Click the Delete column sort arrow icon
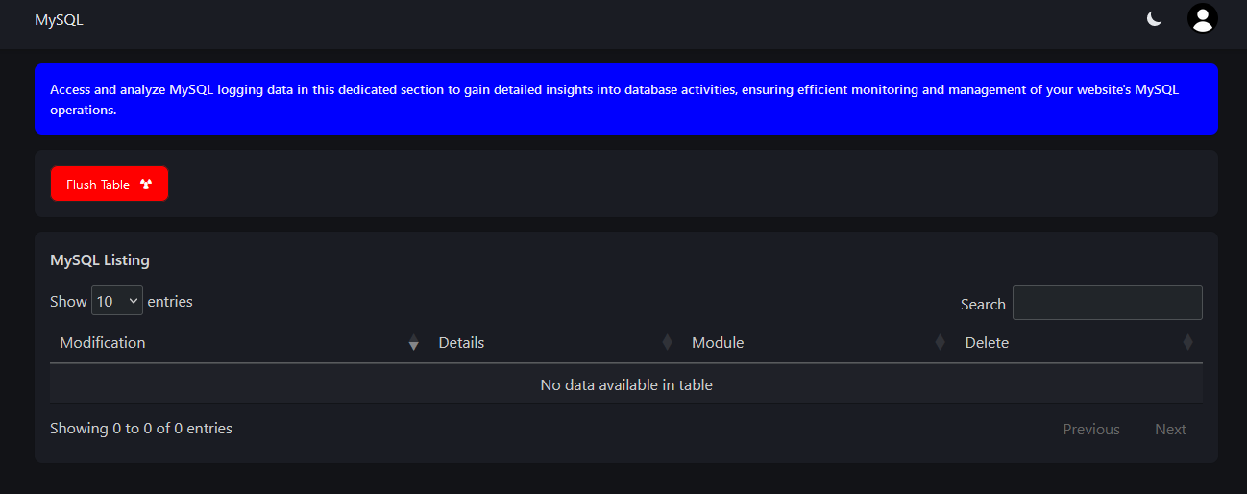The height and width of the screenshot is (494, 1247). (x=1187, y=343)
